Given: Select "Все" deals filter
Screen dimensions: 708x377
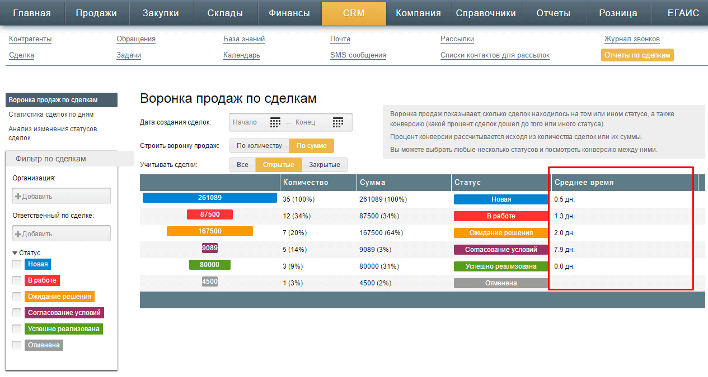Looking at the screenshot, I should [x=243, y=164].
